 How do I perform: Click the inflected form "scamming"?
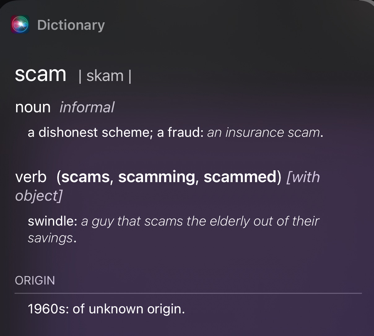click(x=157, y=177)
